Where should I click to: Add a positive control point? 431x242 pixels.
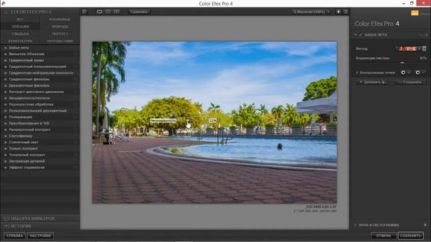coord(405,73)
